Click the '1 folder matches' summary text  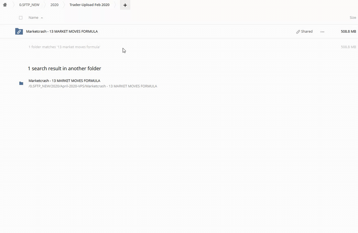[x=64, y=47]
